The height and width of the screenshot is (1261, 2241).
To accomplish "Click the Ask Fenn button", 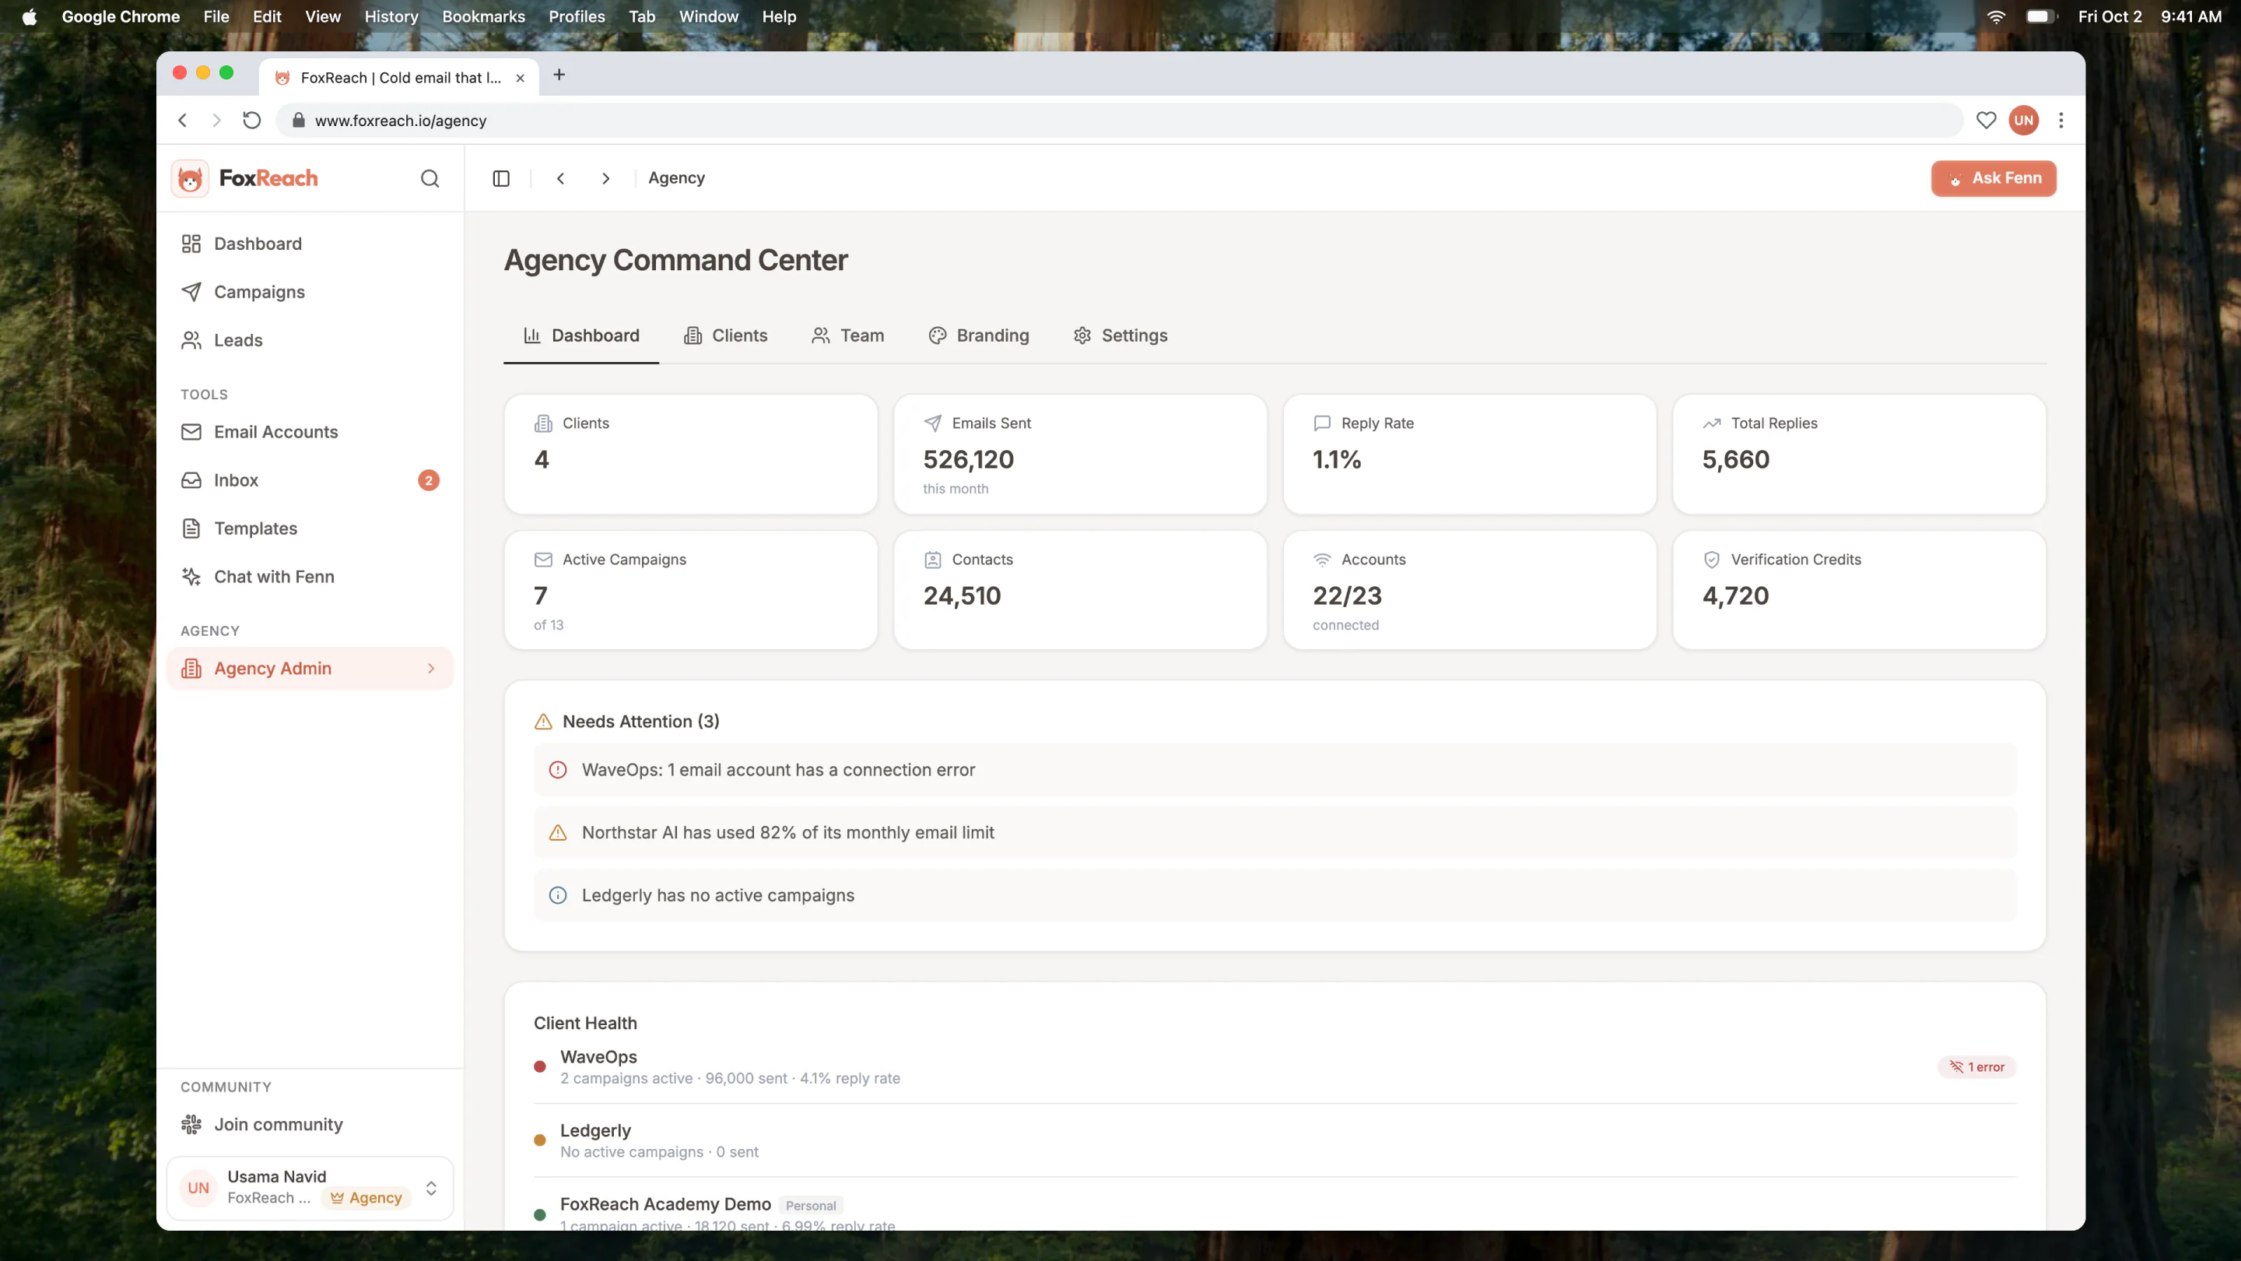I will point(1994,178).
